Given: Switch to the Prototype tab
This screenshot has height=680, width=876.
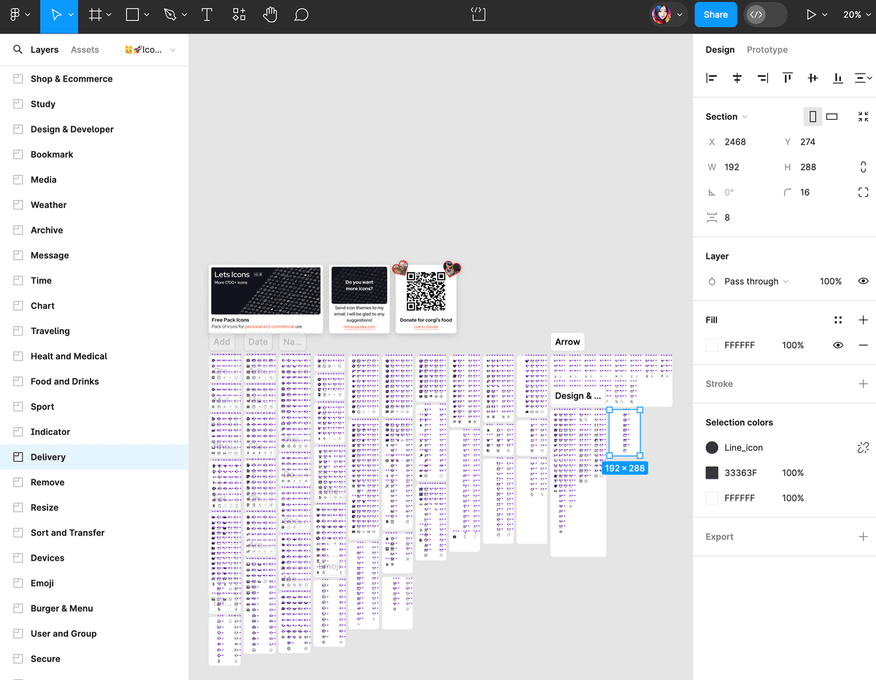Looking at the screenshot, I should 767,50.
